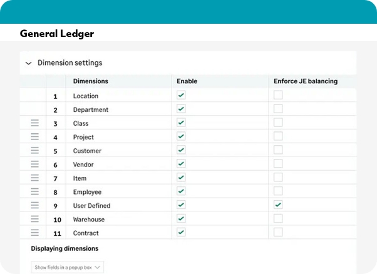Click the drag handle for Class row
Screen dimensions: 377x274
[x=35, y=123]
